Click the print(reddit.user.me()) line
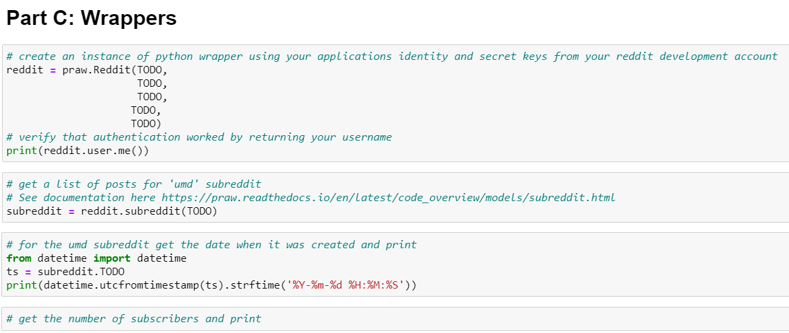Screen dimensions: 789x333 (x=77, y=150)
